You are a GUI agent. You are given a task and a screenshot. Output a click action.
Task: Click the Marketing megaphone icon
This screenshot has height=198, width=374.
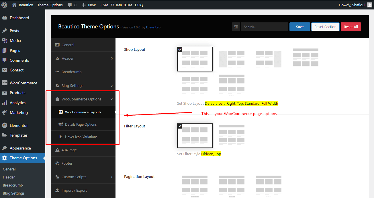pyautogui.click(x=5, y=112)
